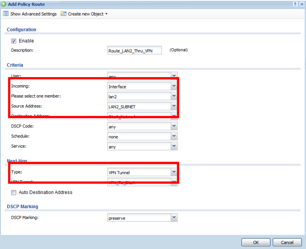Click the Show Advanced Settings grid icon
306x249 pixels.
pos(6,14)
